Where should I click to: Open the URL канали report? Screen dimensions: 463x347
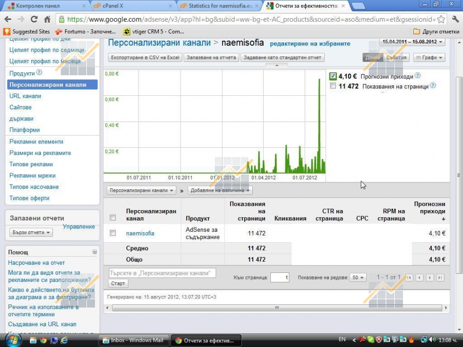[25, 96]
